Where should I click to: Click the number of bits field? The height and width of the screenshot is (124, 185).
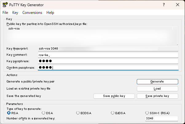pos(161,119)
